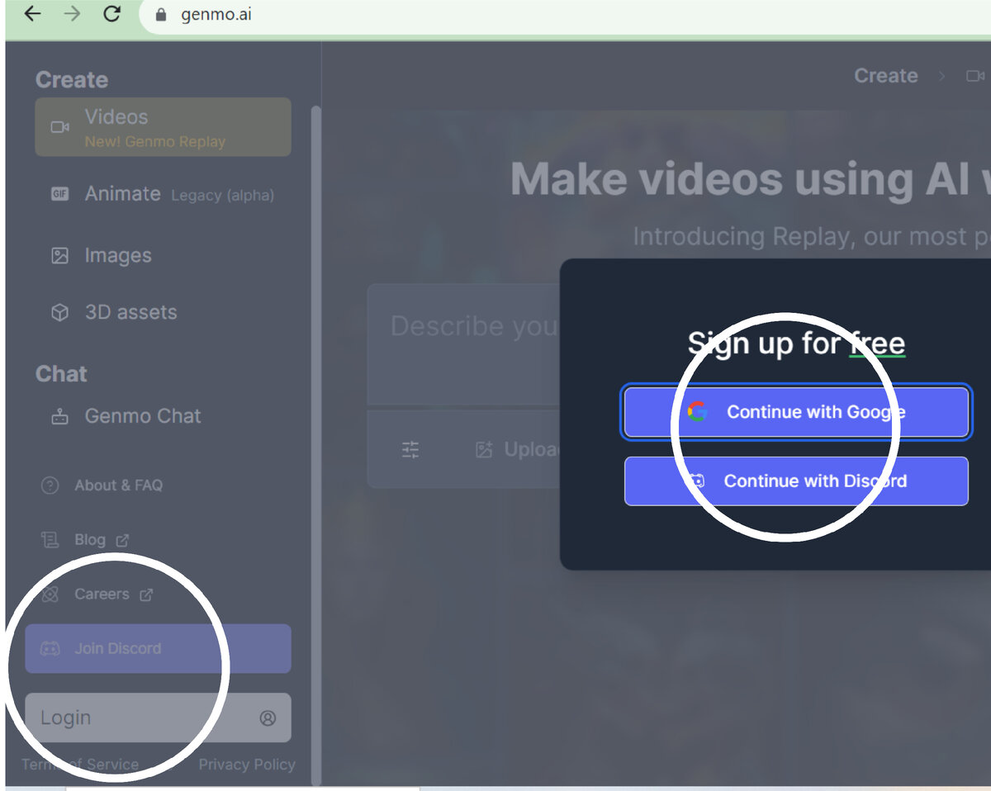
Task: Click the browser forward arrow
Action: (x=73, y=14)
